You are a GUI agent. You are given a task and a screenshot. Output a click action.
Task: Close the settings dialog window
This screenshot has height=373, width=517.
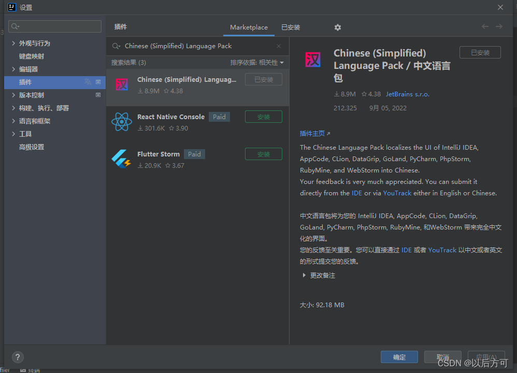500,7
